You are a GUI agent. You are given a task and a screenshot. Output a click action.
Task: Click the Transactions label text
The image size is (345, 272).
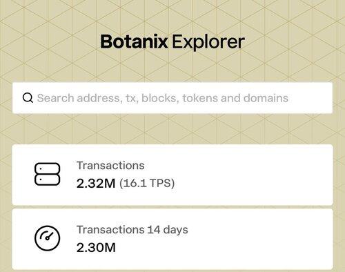tap(110, 166)
